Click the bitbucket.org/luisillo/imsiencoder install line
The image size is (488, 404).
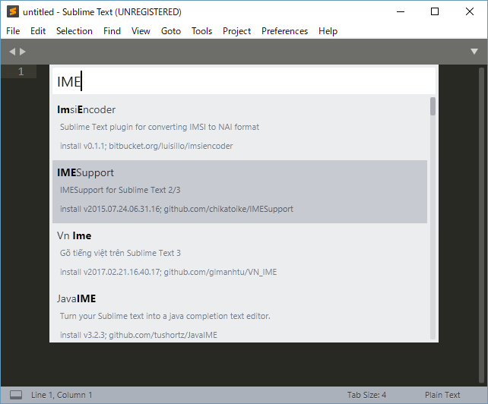[146, 146]
